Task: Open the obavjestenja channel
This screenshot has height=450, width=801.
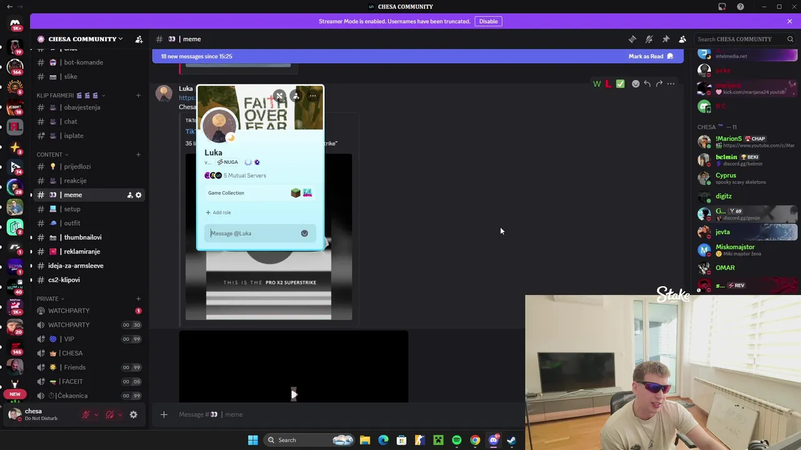Action: [x=89, y=107]
